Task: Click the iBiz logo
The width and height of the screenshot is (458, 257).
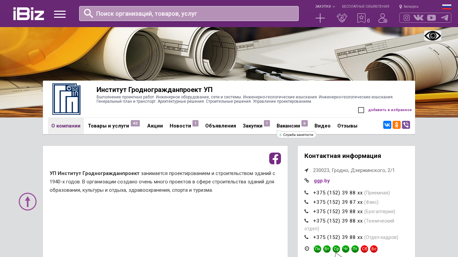Action: point(28,14)
